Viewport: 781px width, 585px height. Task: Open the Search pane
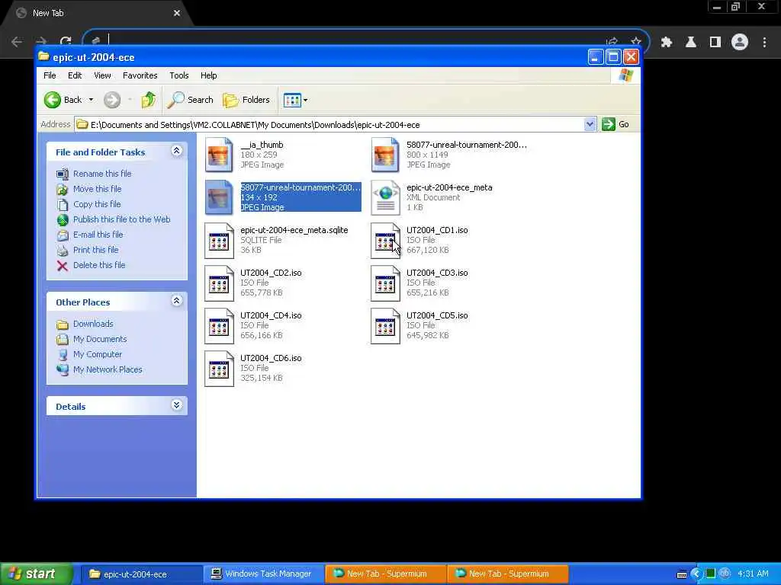190,100
